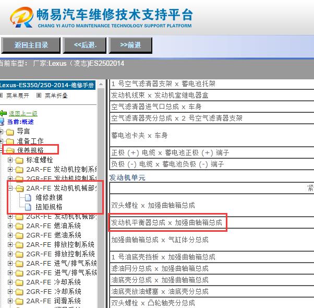Screen dimensions: 314x308
Task: Click the 2GR-FE 燃油系统 folder icon
Action: coord(19,235)
